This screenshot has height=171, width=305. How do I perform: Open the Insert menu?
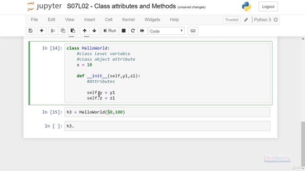(x=90, y=19)
